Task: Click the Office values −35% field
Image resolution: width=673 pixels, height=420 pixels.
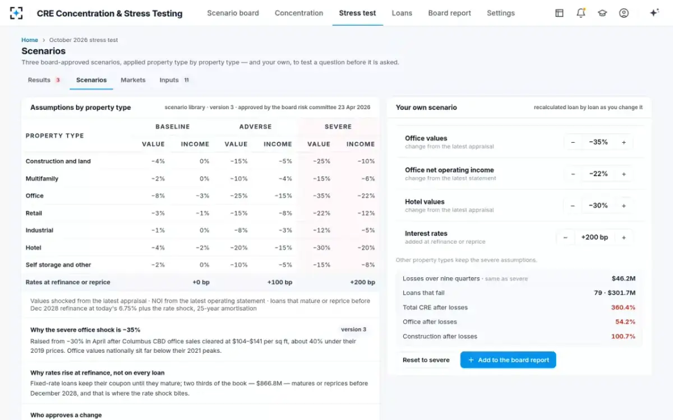Action: click(x=598, y=142)
